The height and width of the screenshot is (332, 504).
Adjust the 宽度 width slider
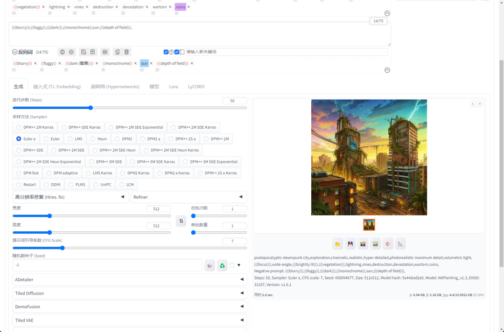(x=91, y=216)
